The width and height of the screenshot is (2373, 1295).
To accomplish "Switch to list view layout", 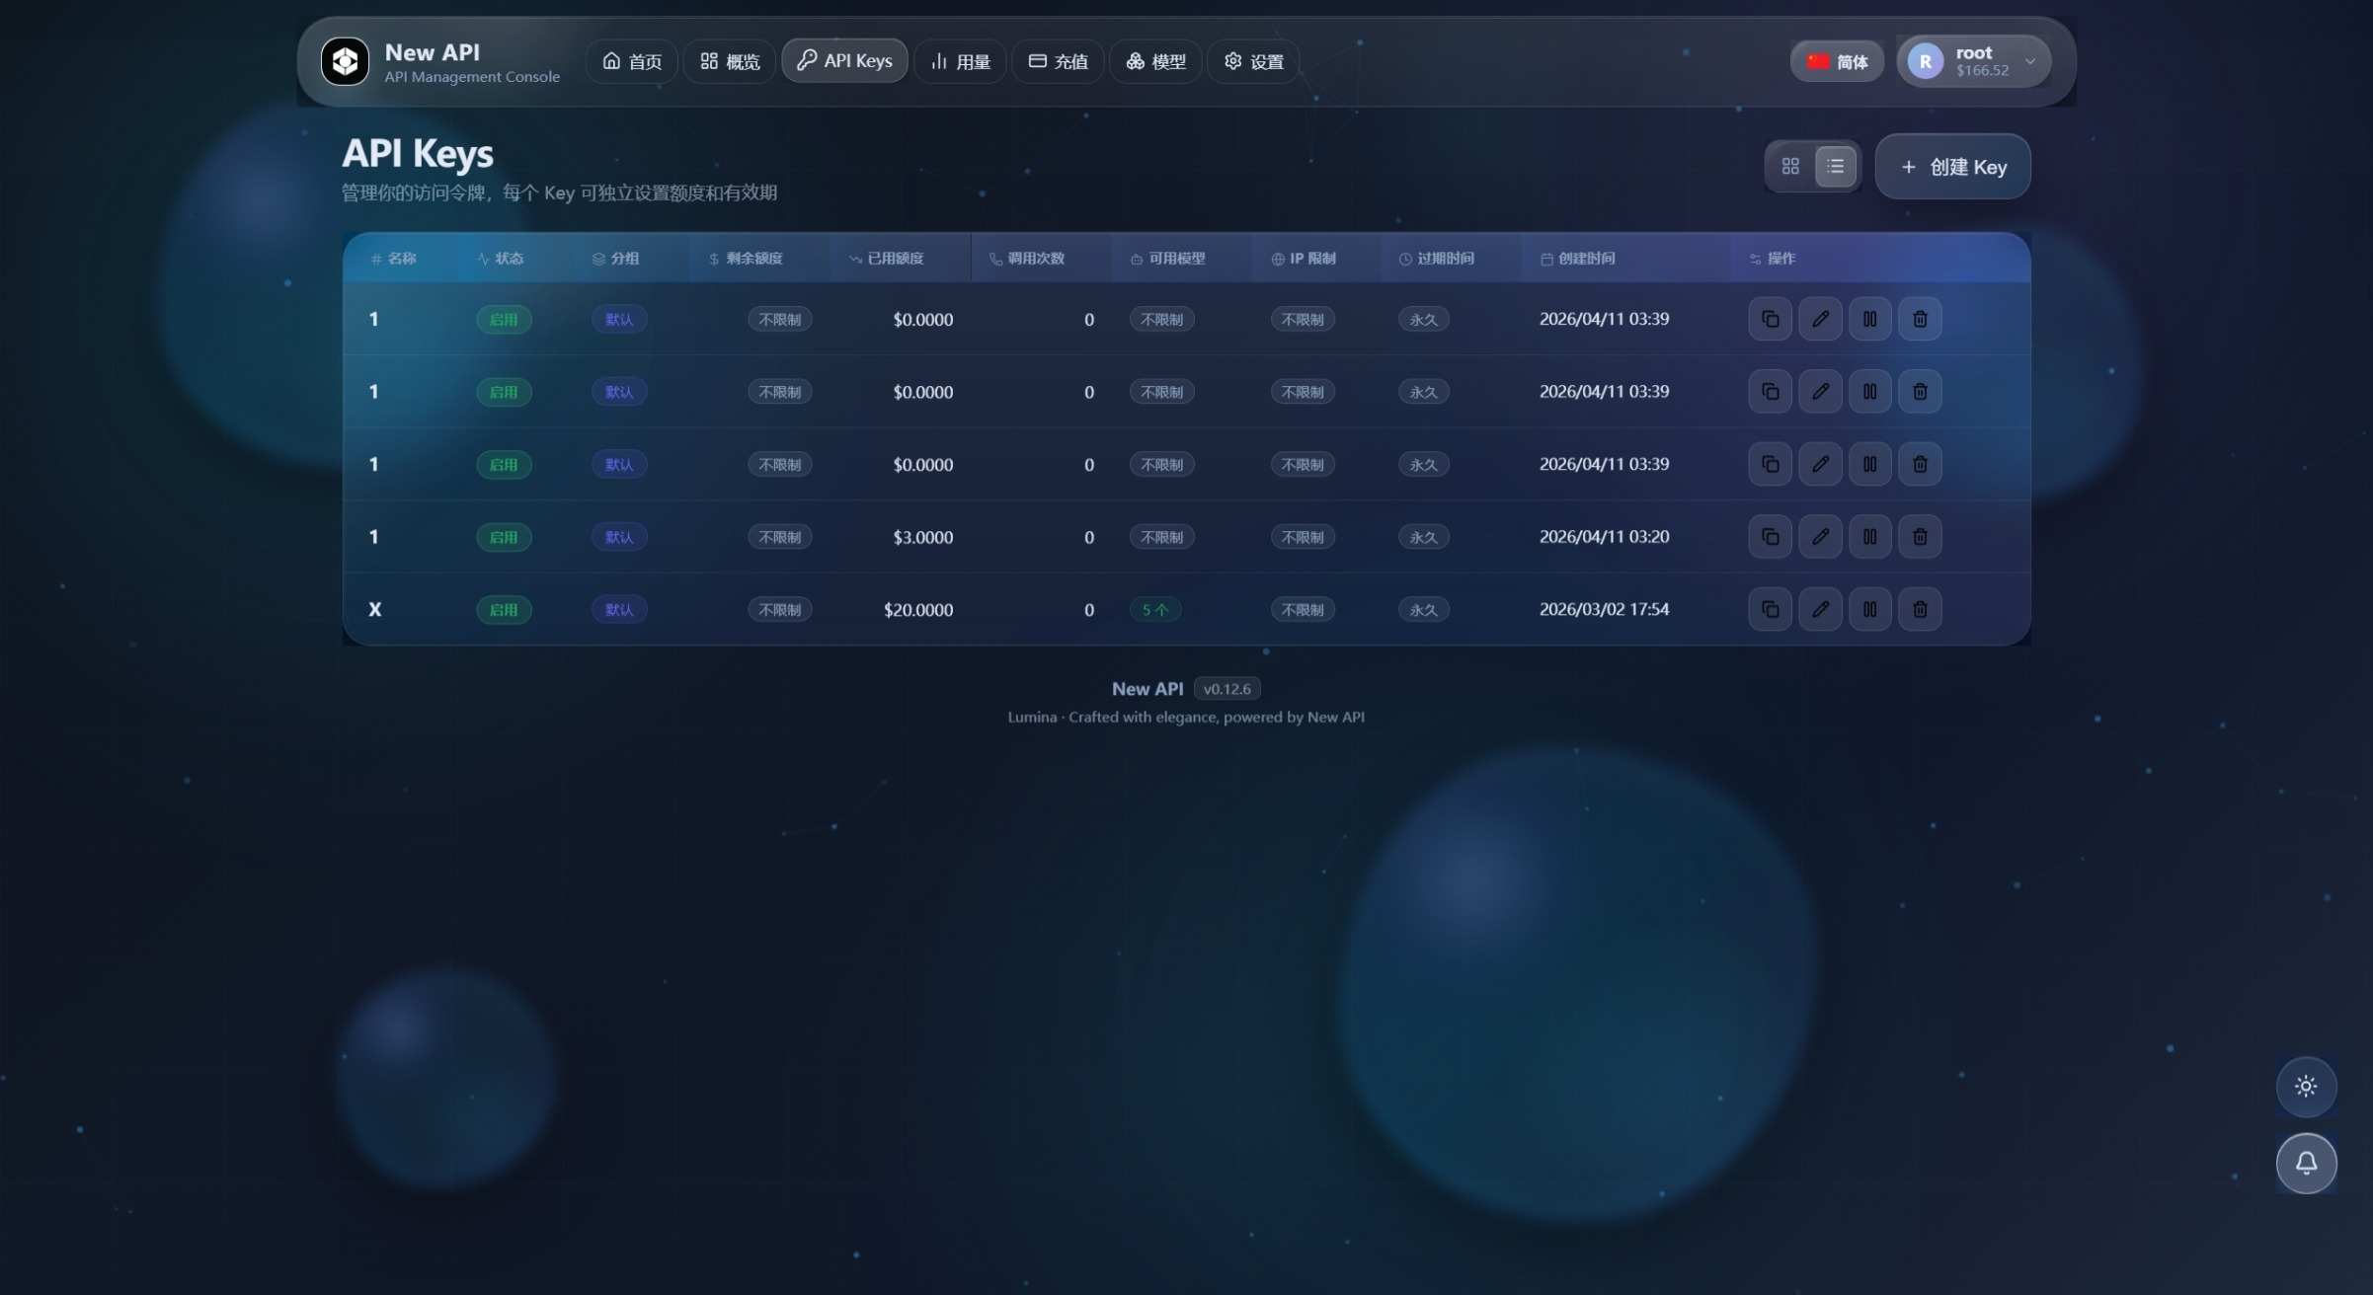I will pos(1835,167).
